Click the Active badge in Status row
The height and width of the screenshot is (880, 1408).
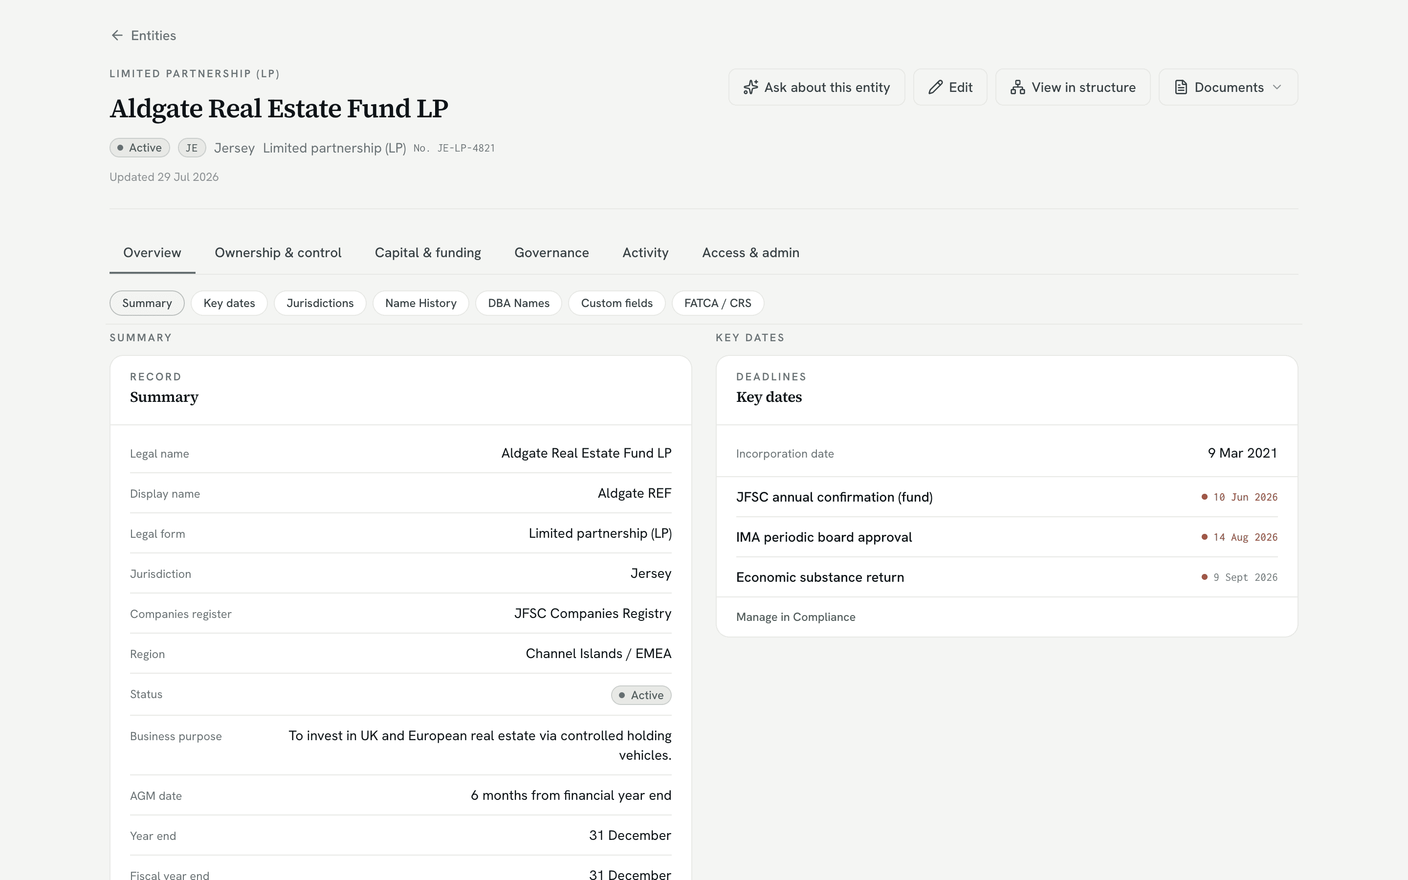(x=641, y=695)
